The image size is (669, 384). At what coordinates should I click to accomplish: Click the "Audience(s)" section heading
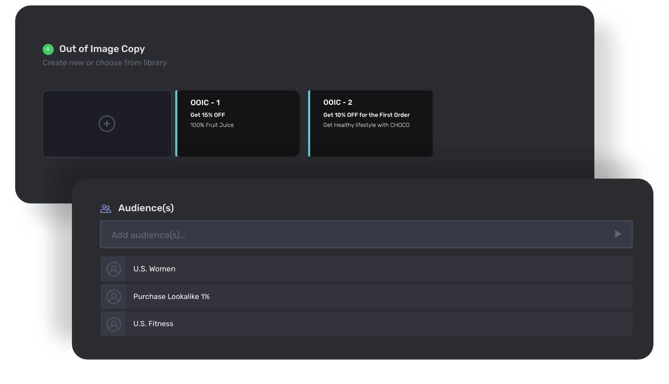click(x=146, y=208)
